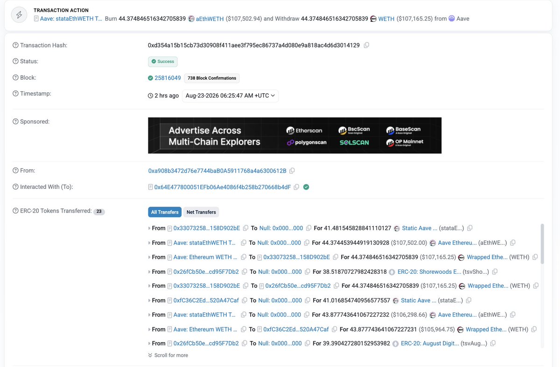Open the aEthWETH token in Transaction Action
560x367 pixels.
210,19
